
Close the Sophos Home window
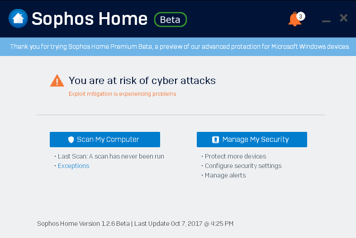click(x=343, y=18)
